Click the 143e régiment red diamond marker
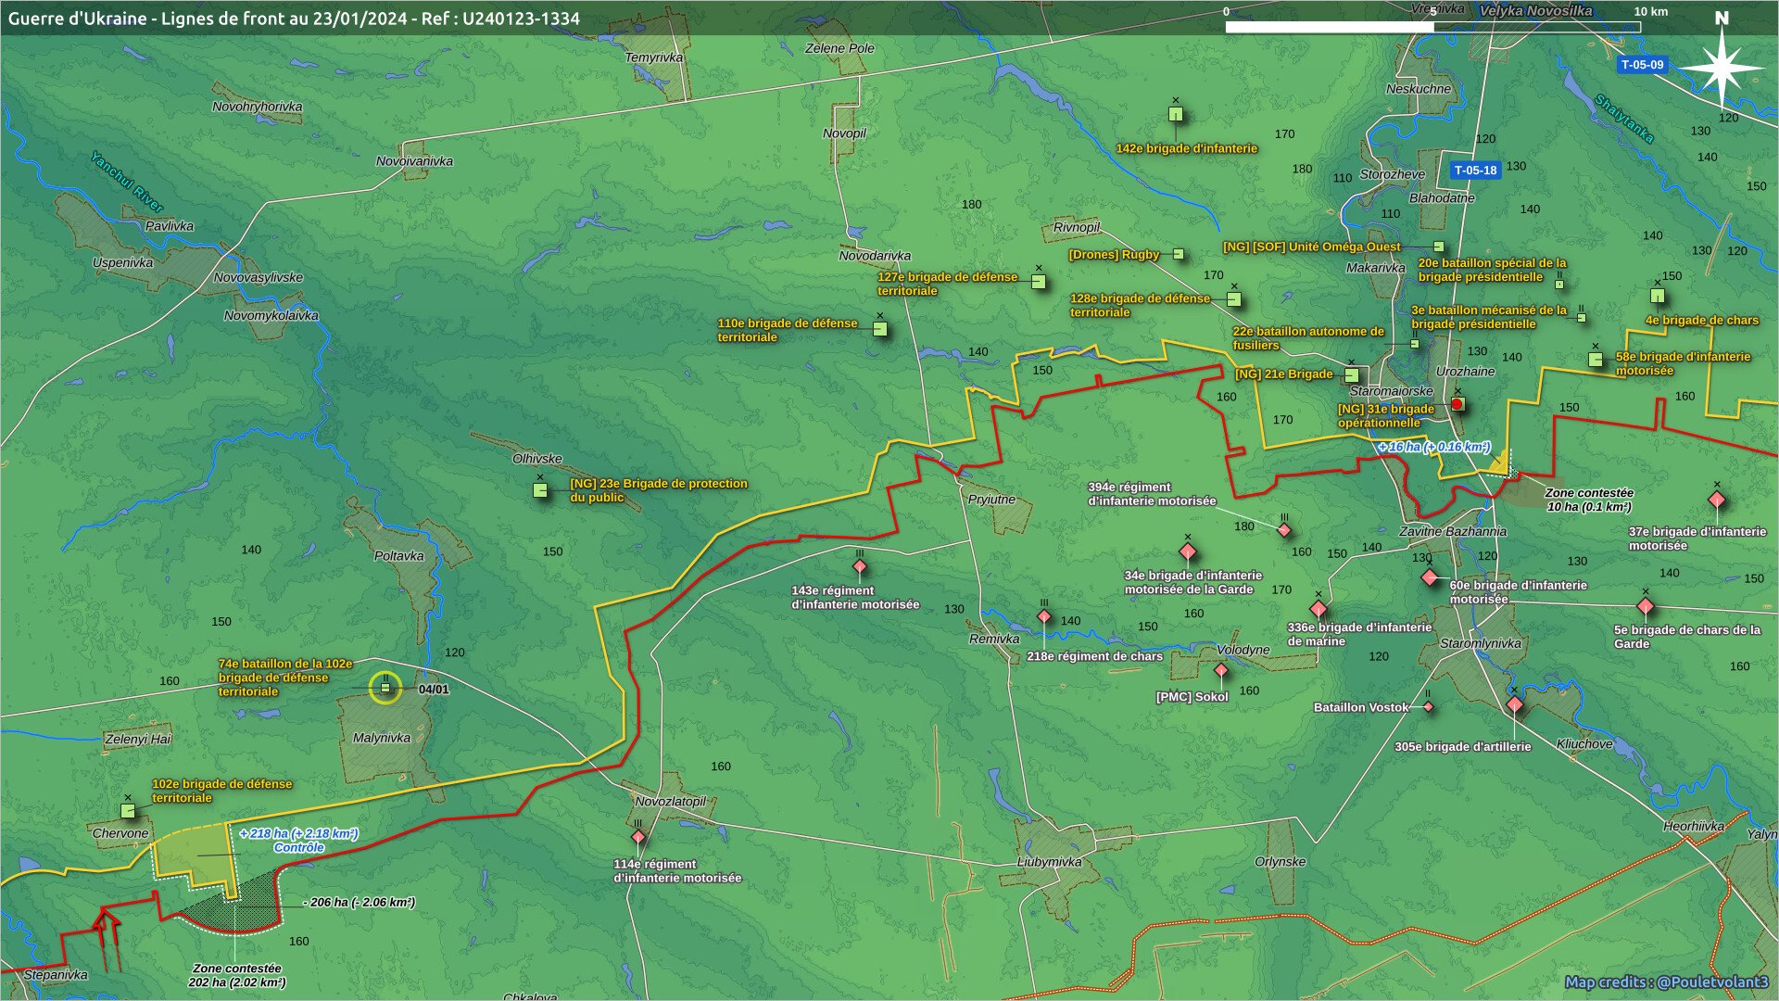The height and width of the screenshot is (1001, 1779). [860, 566]
